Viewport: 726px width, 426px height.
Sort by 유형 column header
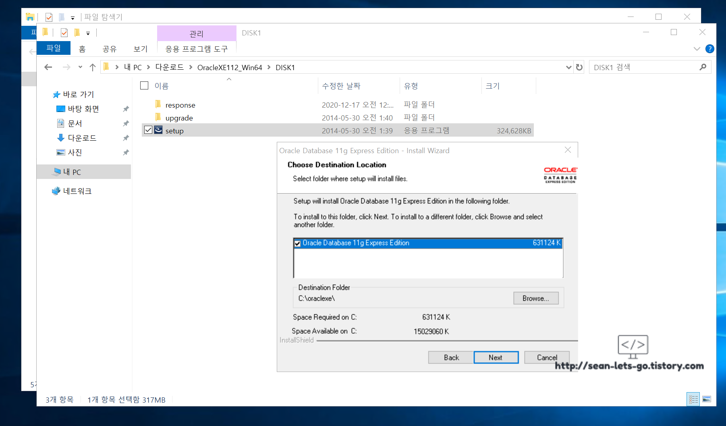pos(411,86)
